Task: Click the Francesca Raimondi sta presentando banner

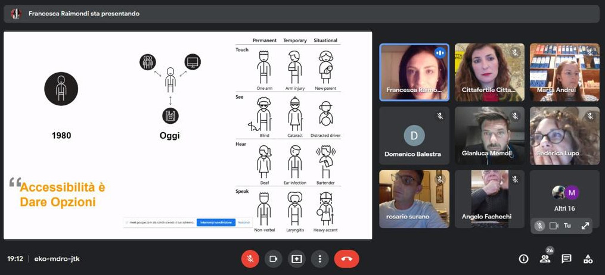Action: tap(83, 14)
